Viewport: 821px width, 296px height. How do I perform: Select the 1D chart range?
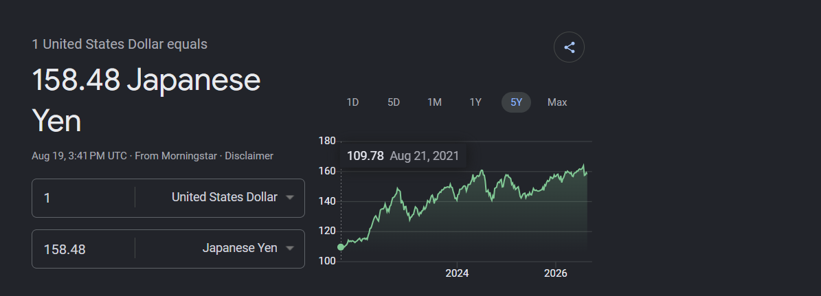coord(352,102)
